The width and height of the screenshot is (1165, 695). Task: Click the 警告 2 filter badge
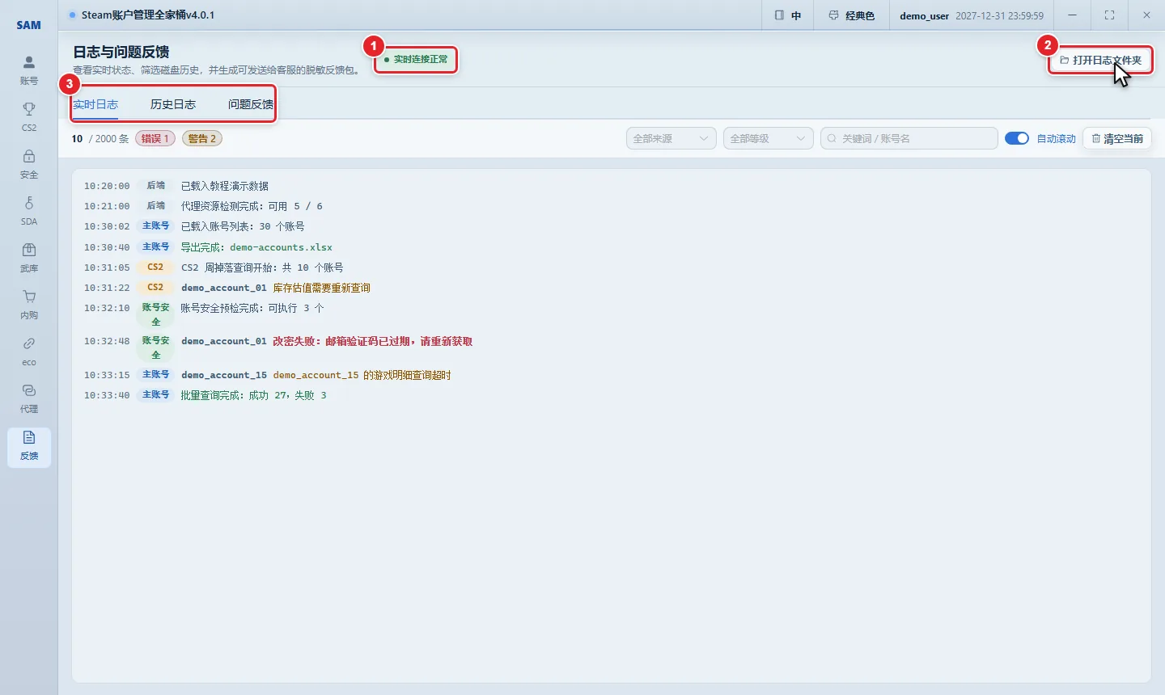click(x=202, y=138)
